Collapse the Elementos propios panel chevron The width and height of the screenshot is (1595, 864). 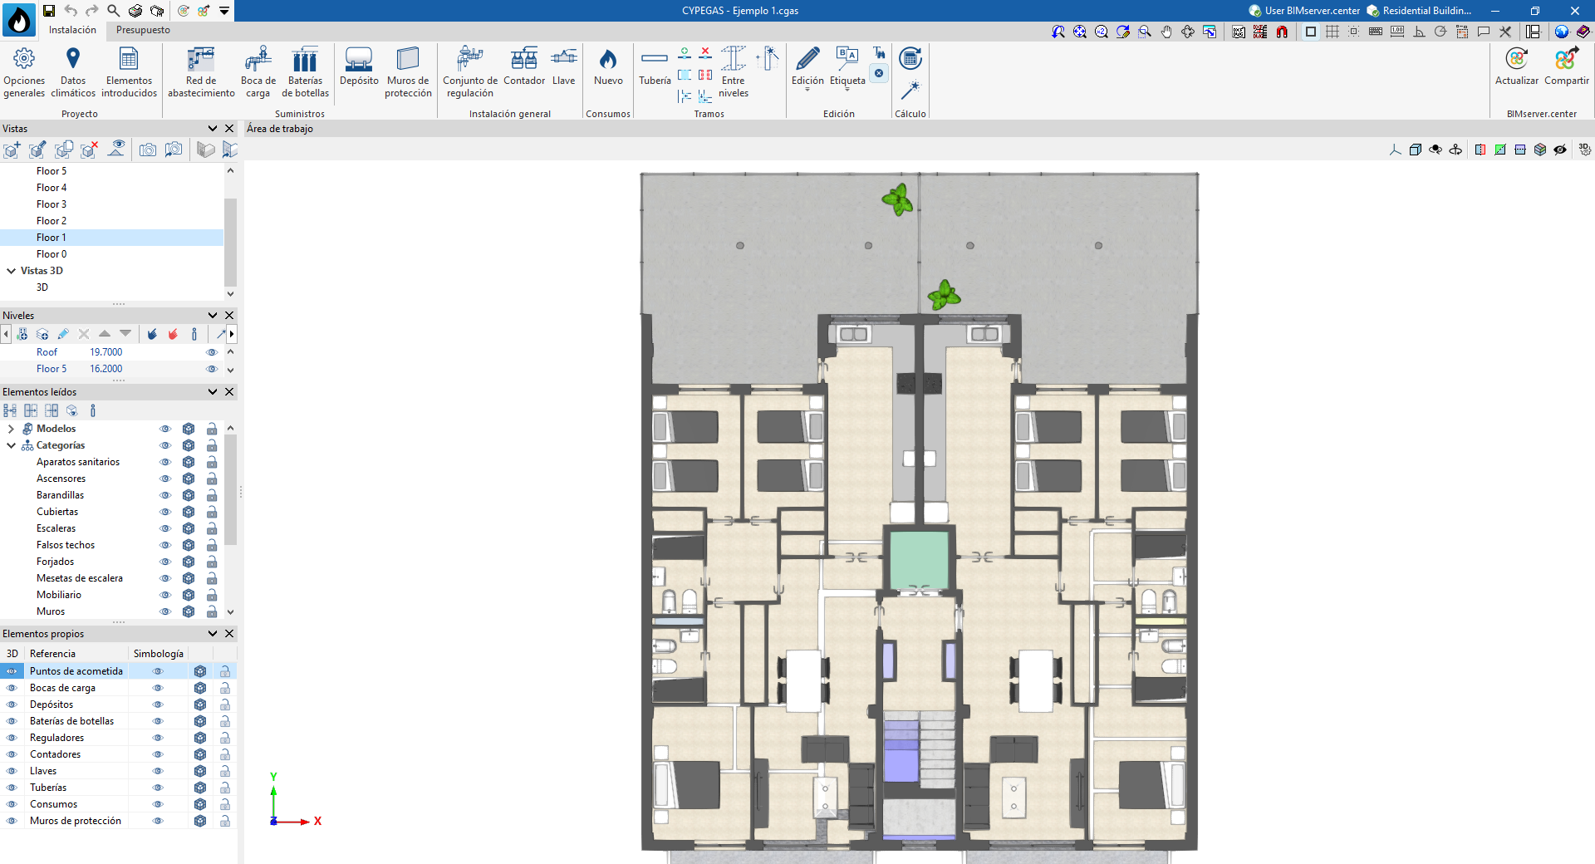(x=213, y=634)
